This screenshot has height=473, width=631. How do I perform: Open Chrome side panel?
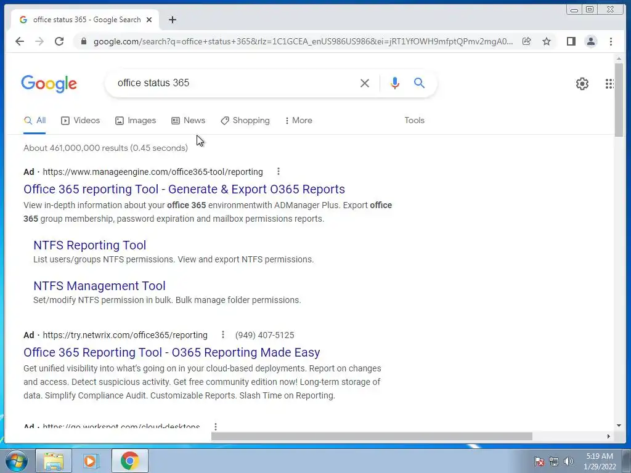coord(571,41)
